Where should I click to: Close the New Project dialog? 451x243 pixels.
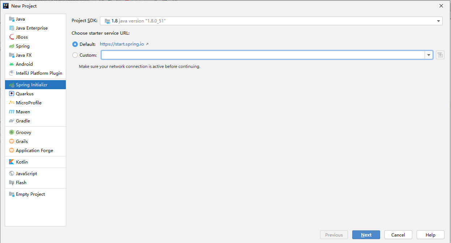[x=441, y=6]
